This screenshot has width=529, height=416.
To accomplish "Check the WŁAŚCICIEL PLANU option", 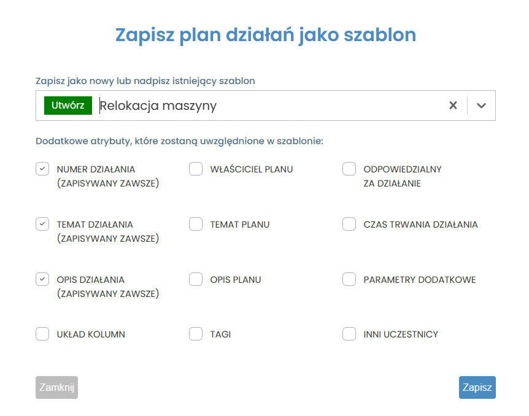I will (196, 169).
